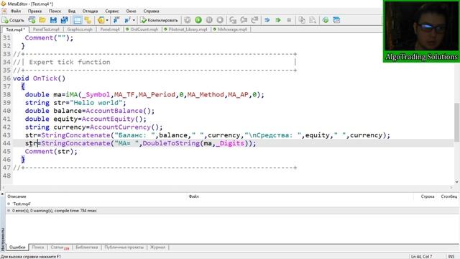Click the copy documents toolbar icon
This screenshot has width=460, height=259.
pyautogui.click(x=302, y=20)
